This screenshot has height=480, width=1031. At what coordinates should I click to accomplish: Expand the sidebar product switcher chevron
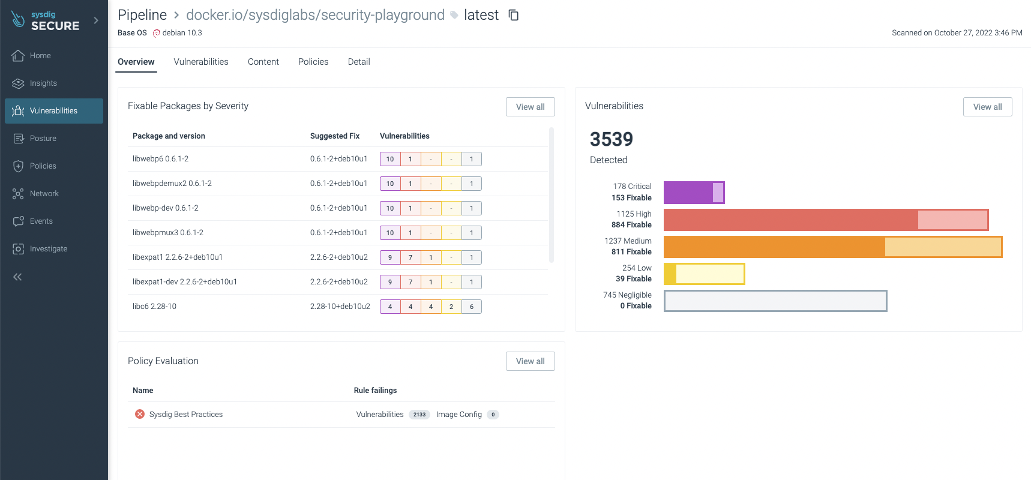(96, 20)
